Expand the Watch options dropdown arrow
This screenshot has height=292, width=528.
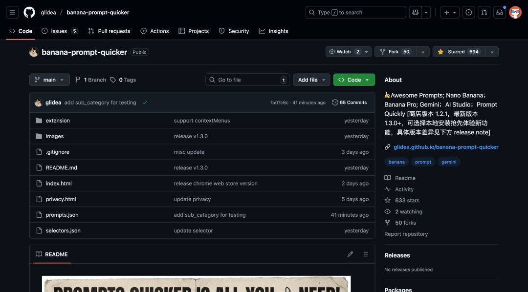pos(367,51)
